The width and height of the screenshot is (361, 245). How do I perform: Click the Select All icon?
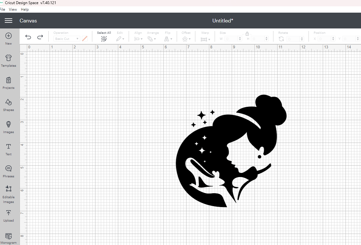point(104,39)
